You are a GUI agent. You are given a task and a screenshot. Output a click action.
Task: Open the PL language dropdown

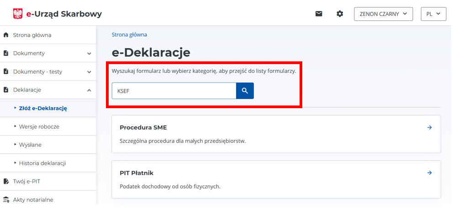[x=433, y=14]
